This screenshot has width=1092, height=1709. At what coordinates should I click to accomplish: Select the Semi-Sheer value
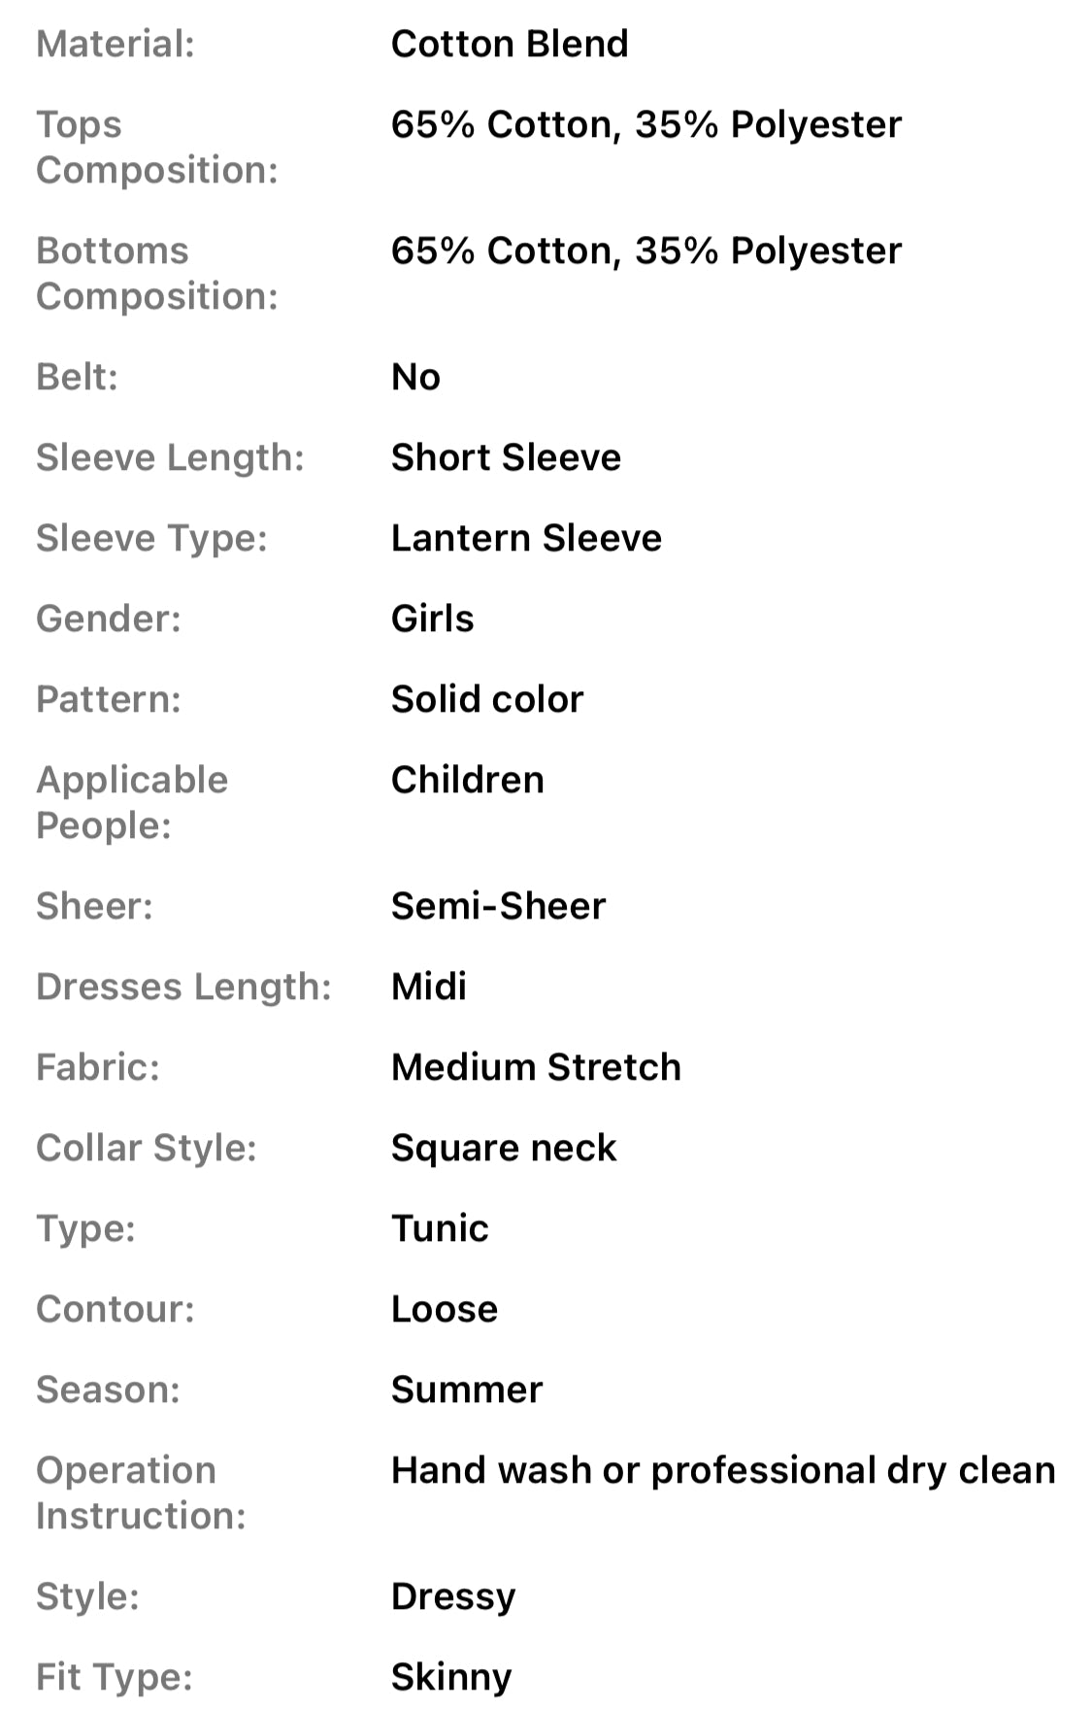click(498, 906)
